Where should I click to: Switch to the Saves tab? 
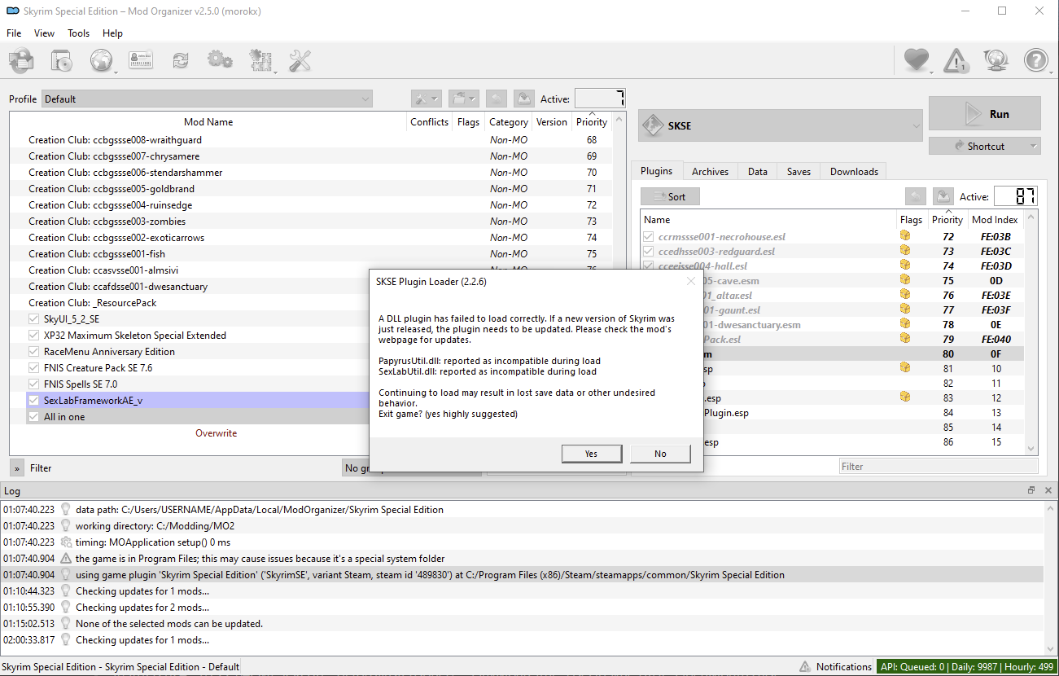pyautogui.click(x=799, y=172)
